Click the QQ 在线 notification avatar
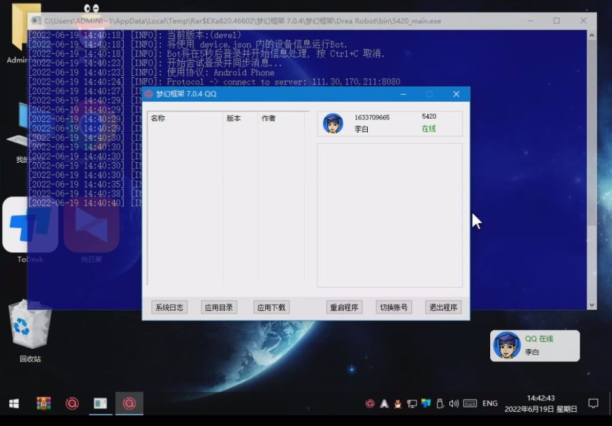The width and height of the screenshot is (612, 426). 506,346
